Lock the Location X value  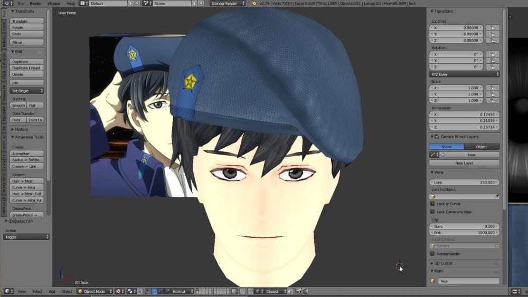pyautogui.click(x=493, y=28)
